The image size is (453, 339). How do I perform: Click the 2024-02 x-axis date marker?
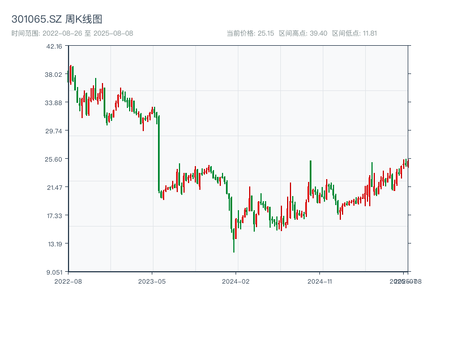(236, 281)
